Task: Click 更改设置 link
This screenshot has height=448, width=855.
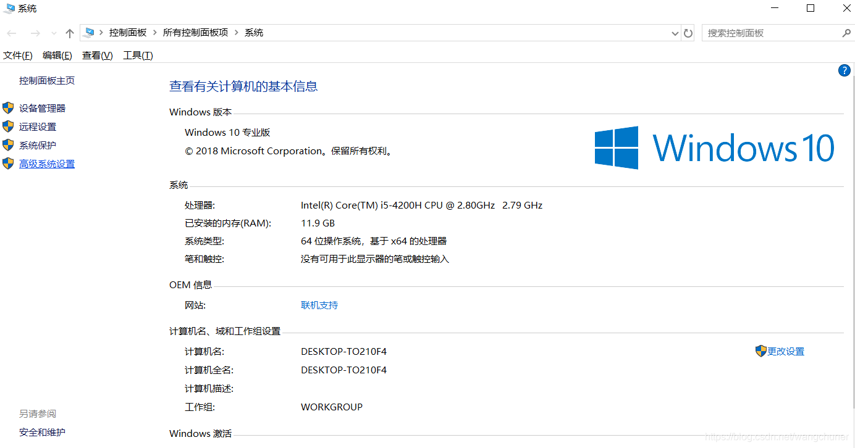Action: pyautogui.click(x=786, y=352)
